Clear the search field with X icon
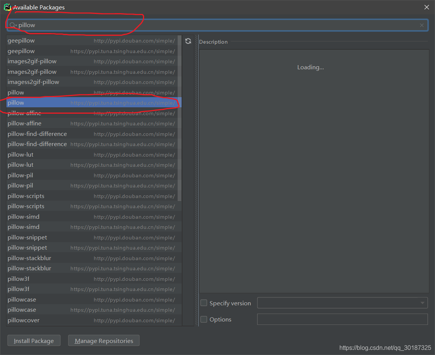435x355 pixels. click(422, 25)
